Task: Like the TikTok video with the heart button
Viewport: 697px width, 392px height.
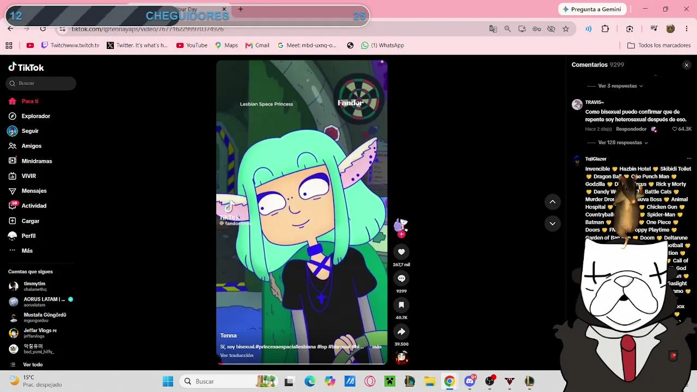Action: click(x=401, y=252)
